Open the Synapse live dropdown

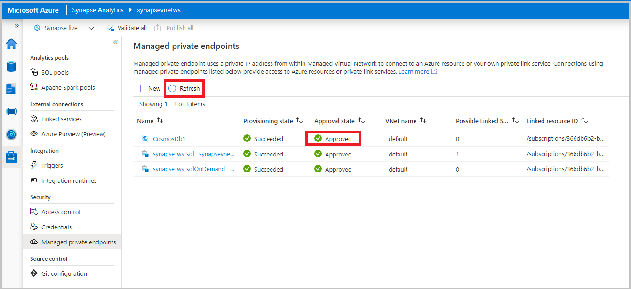point(91,28)
